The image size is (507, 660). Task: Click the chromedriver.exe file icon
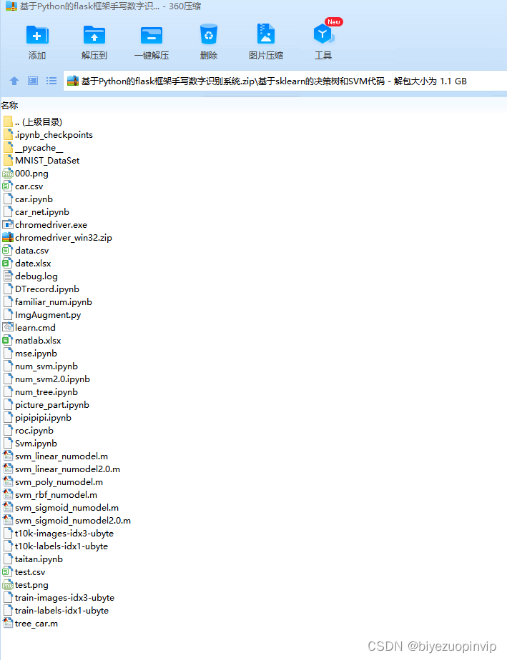(8, 225)
